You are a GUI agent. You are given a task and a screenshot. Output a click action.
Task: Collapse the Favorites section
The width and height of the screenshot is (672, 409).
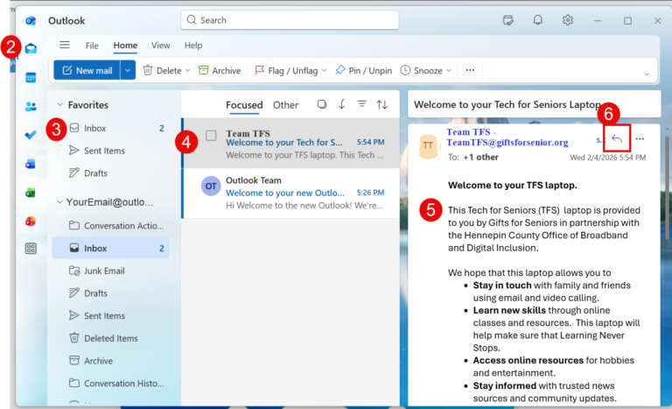click(x=60, y=104)
